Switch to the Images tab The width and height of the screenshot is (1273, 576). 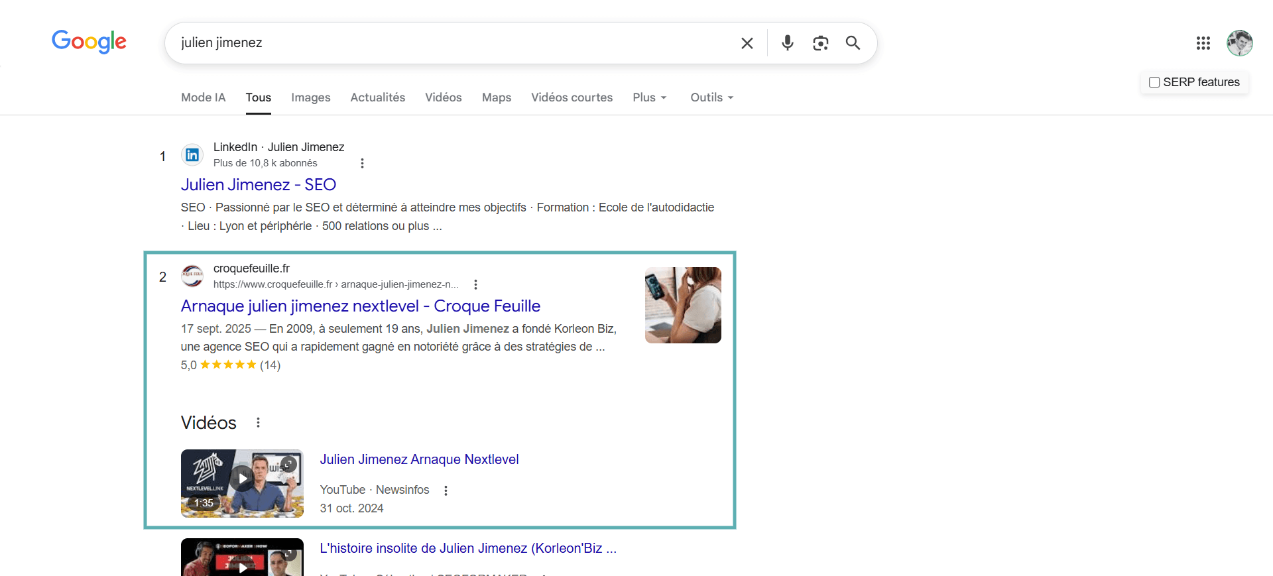311,97
